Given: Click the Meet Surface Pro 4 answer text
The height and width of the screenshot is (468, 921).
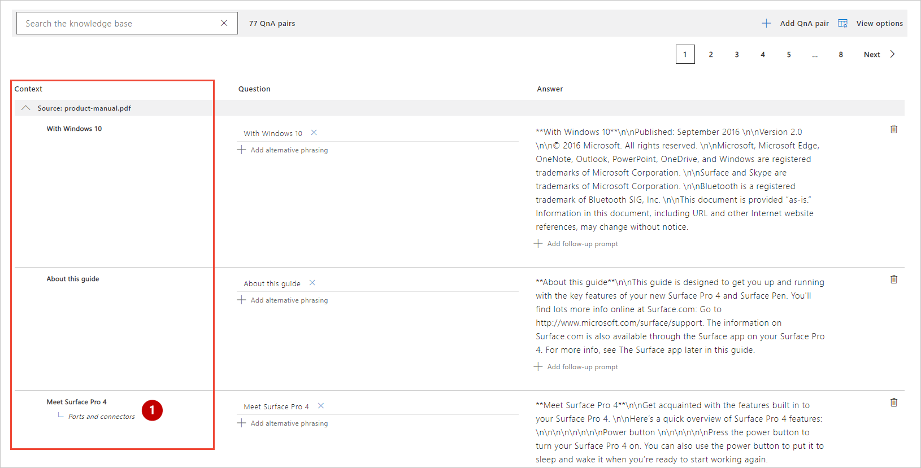Looking at the screenshot, I should 680,432.
